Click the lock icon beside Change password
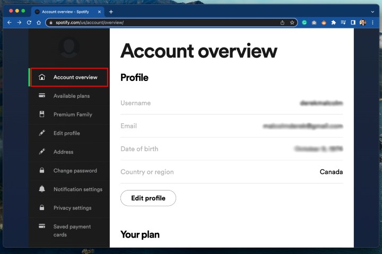The image size is (382, 254). pyautogui.click(x=42, y=170)
